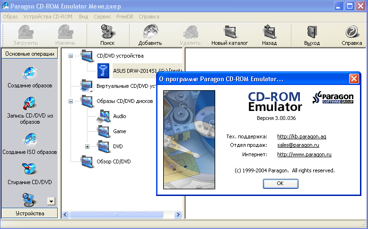
Task: Select the Обзор CD/DVD label
Action: [114, 161]
